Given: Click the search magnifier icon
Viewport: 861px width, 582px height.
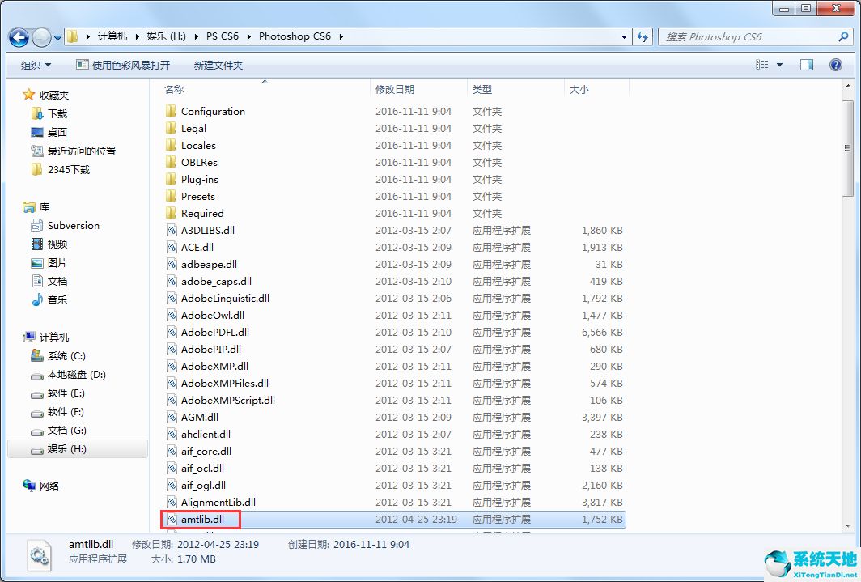Looking at the screenshot, I should [843, 36].
